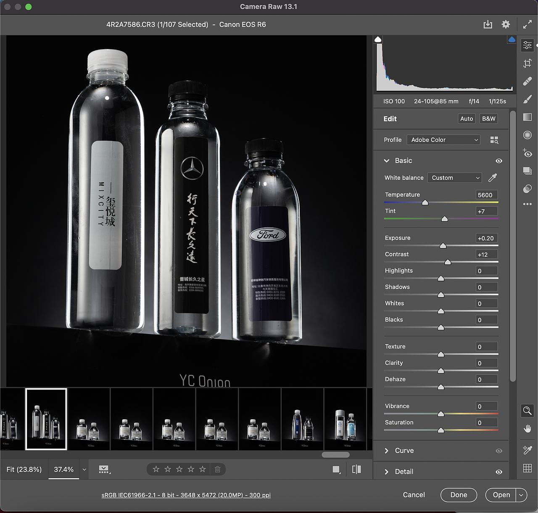538x513 pixels.
Task: Click the save image download icon
Action: click(488, 24)
